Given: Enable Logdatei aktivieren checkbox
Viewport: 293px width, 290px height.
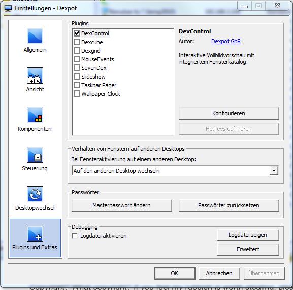Looking at the screenshot, I should 75,236.
